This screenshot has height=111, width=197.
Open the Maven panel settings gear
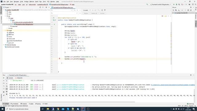tap(191, 7)
